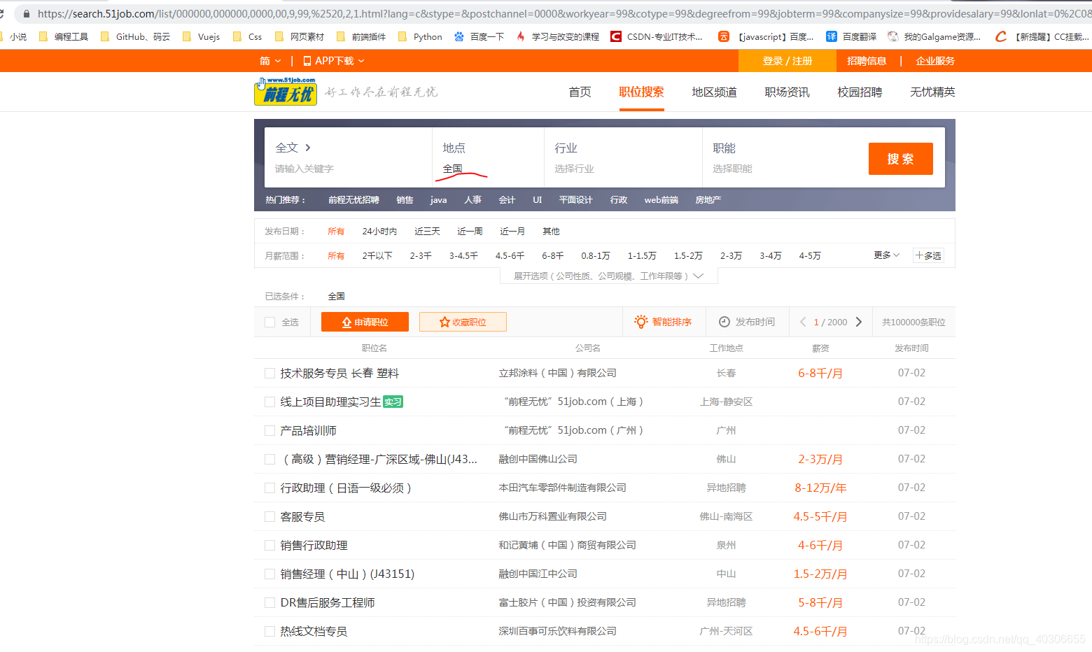Switch to 地区频道 tab
Viewport: 1092px width, 652px height.
[714, 92]
